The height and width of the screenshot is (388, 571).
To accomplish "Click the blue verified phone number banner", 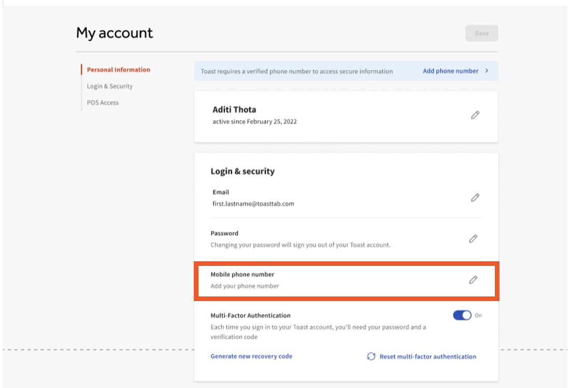I will pos(346,71).
